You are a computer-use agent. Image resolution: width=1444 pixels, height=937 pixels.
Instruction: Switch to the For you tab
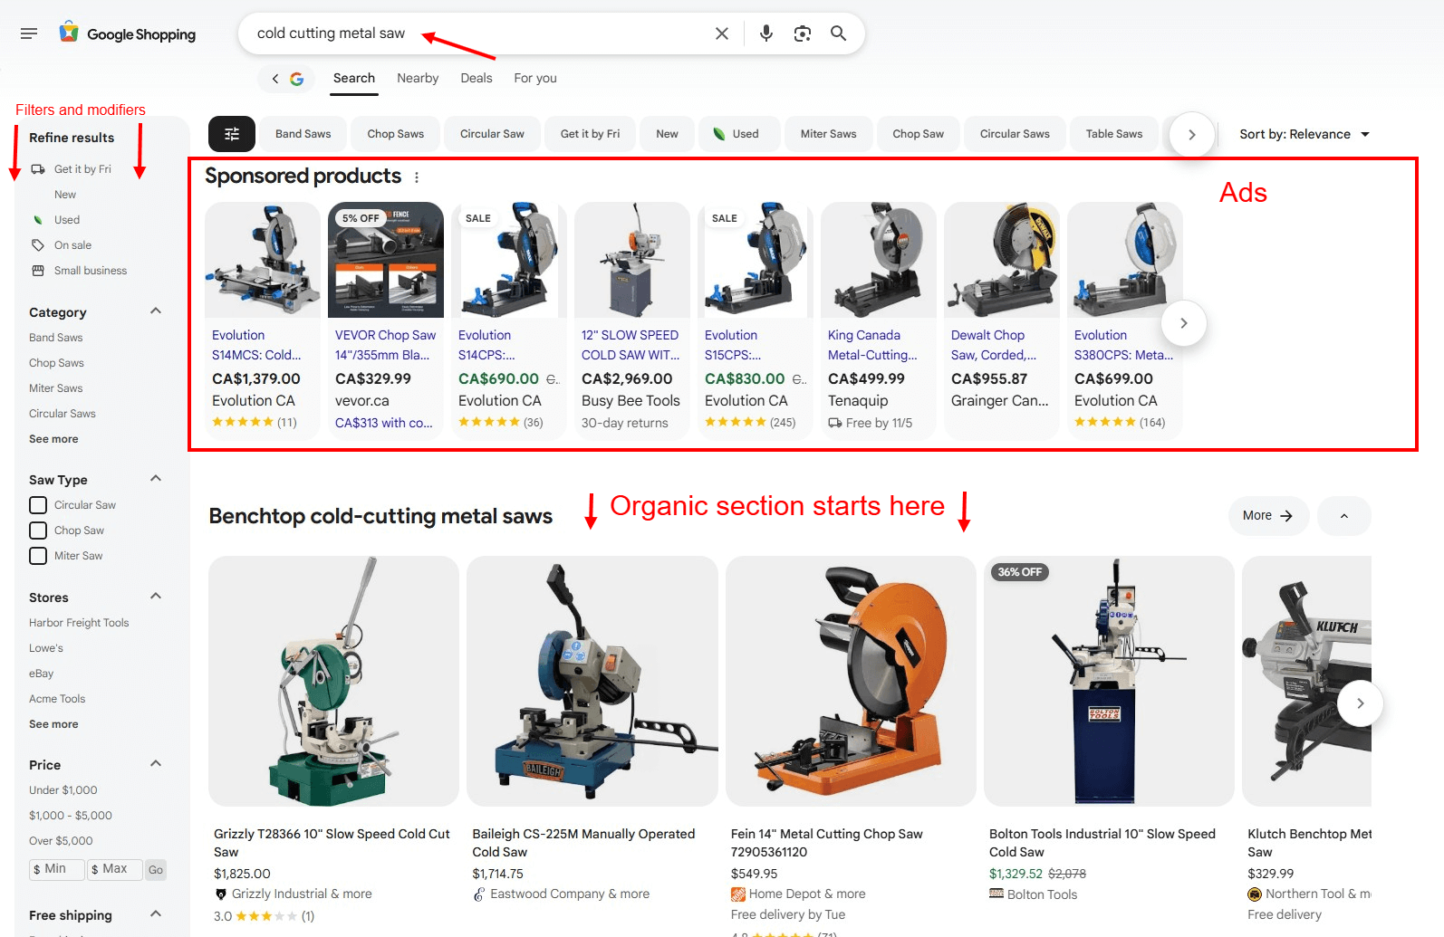(535, 79)
